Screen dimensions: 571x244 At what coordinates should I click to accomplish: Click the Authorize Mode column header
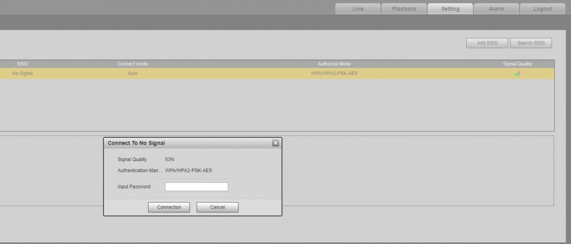(x=334, y=64)
